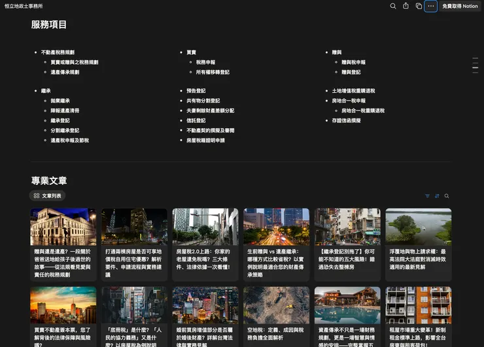The image size is (484, 347).
Task: Open the 【繼承登記別拖了】 article card
Action: point(347,244)
